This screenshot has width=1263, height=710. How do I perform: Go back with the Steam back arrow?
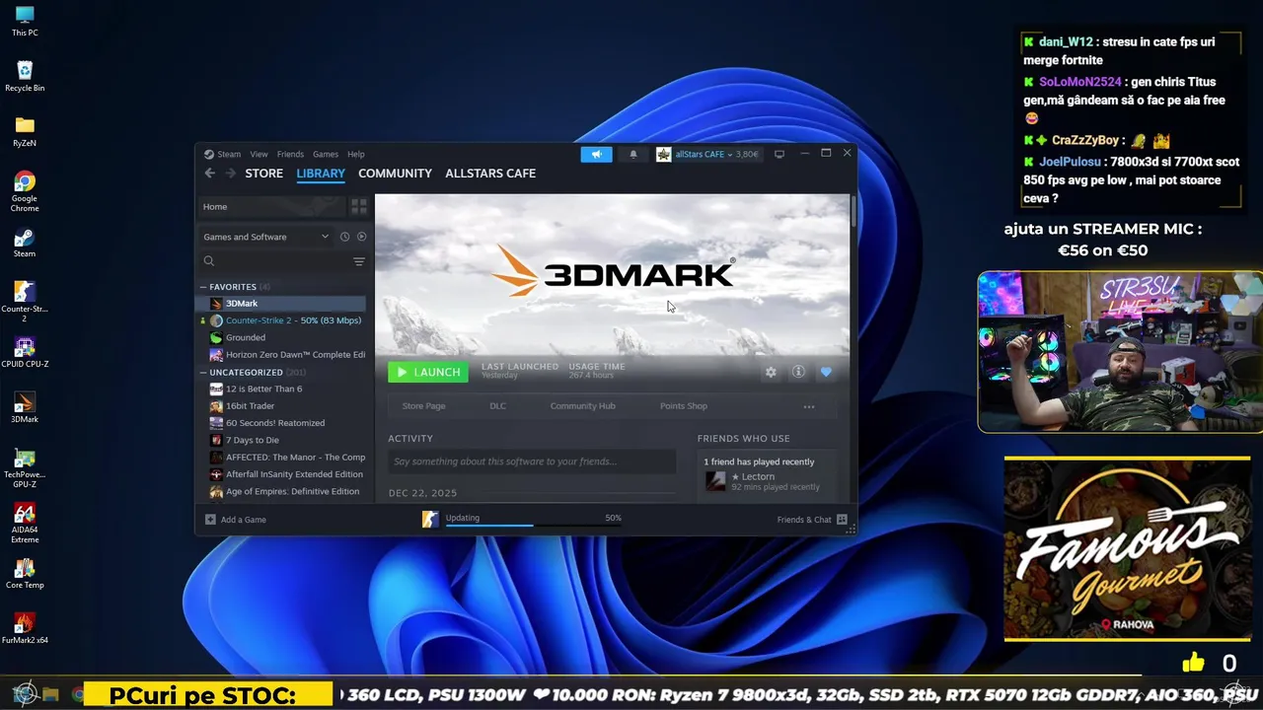(209, 174)
